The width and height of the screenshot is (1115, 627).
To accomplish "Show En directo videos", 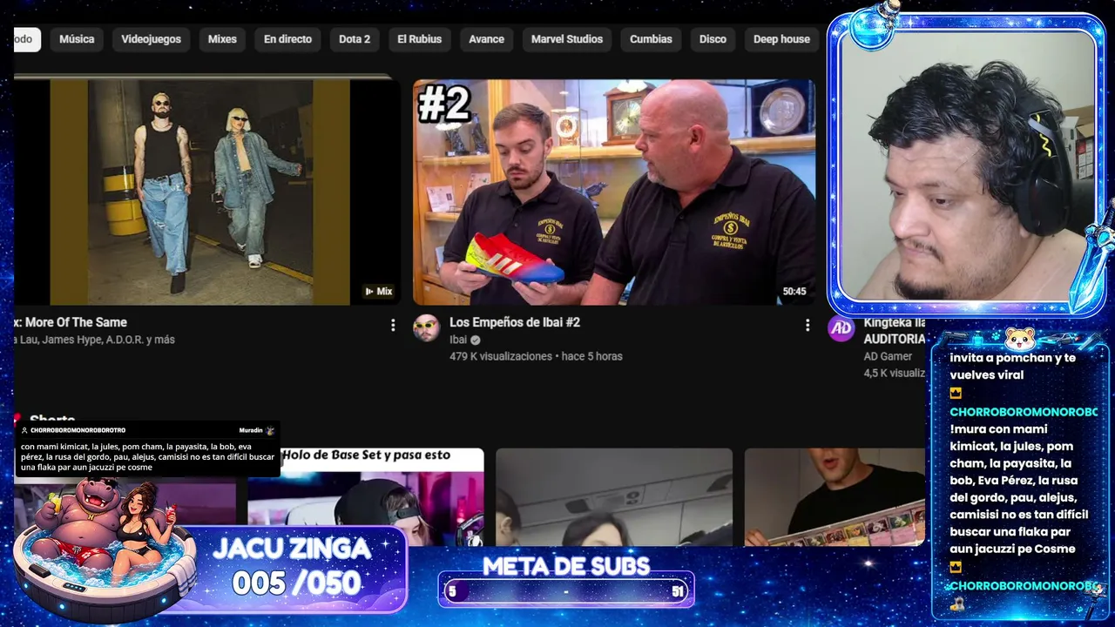I will tap(287, 39).
